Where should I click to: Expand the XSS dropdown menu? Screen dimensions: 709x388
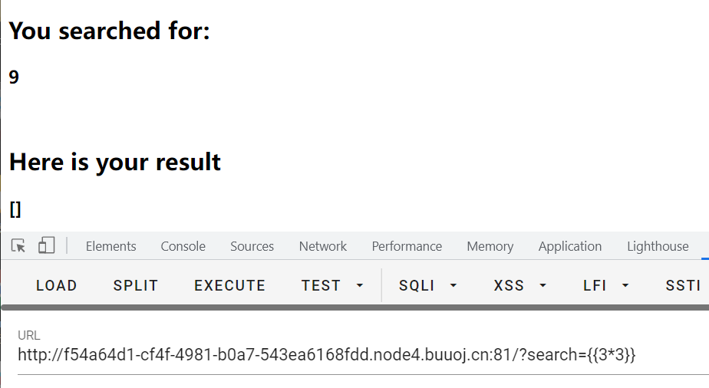point(520,285)
